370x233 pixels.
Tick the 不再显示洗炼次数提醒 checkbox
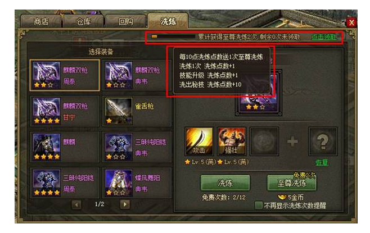[x=259, y=205]
